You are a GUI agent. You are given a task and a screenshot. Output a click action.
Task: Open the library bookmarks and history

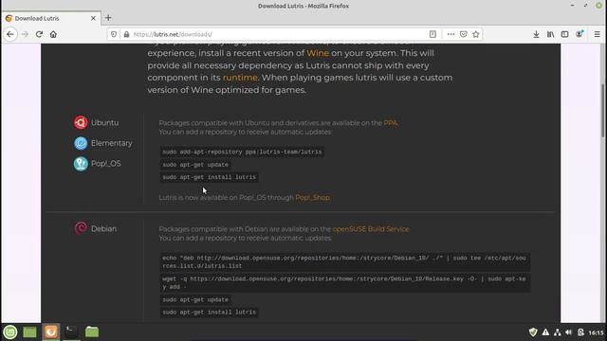(x=550, y=34)
